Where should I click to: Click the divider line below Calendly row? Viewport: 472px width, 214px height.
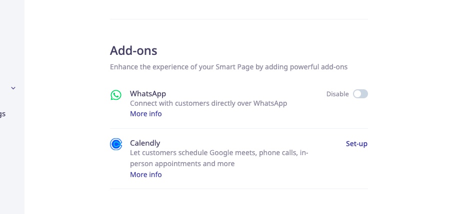point(239,189)
